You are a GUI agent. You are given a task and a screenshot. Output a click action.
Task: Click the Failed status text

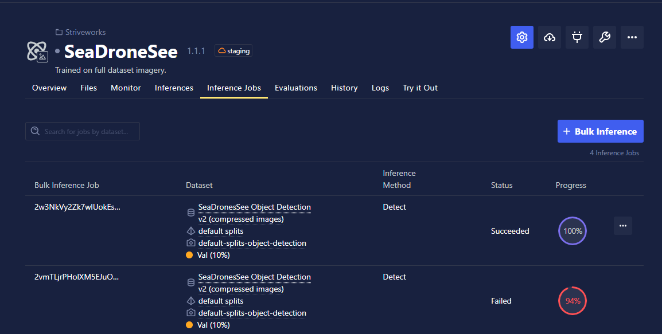501,301
